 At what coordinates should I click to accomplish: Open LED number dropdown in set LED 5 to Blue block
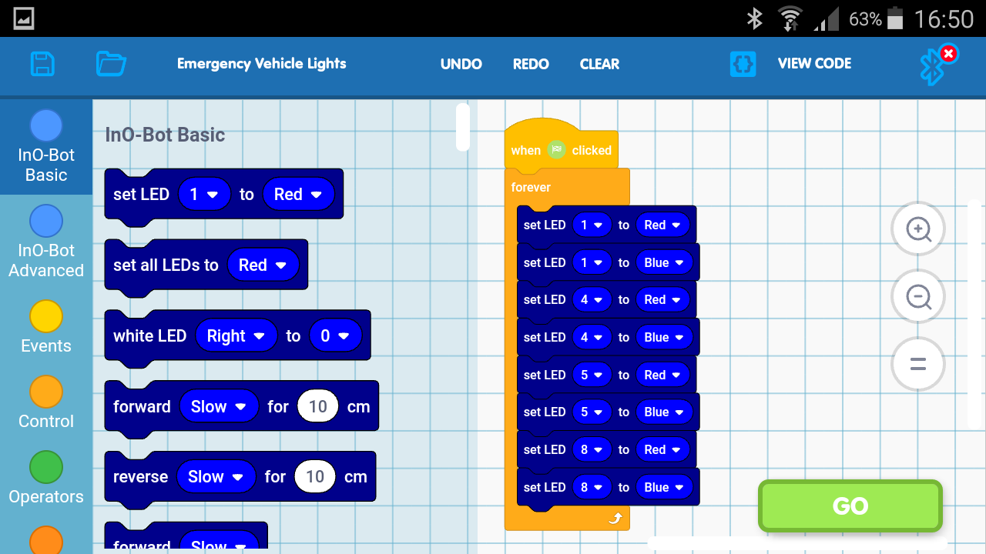point(592,412)
